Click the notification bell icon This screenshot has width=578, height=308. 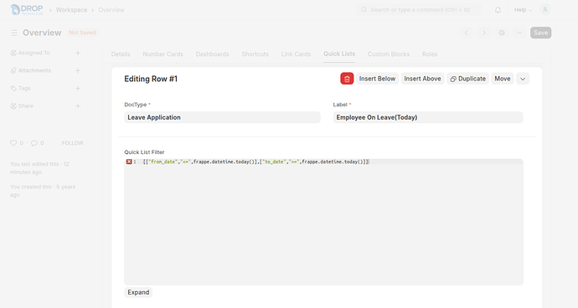[498, 10]
